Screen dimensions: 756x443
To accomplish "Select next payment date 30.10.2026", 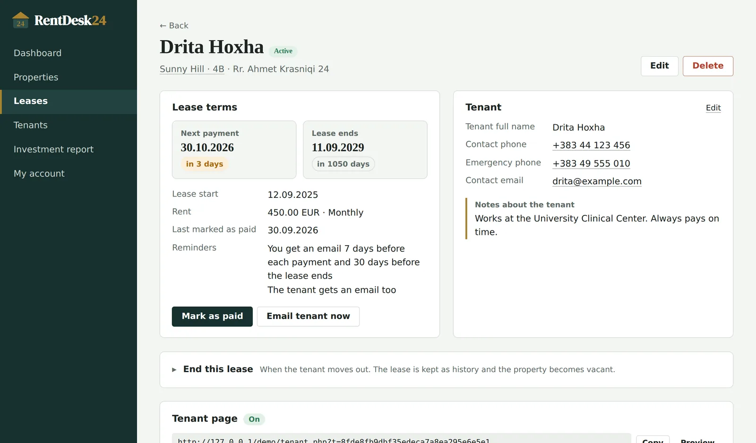I will 207,147.
